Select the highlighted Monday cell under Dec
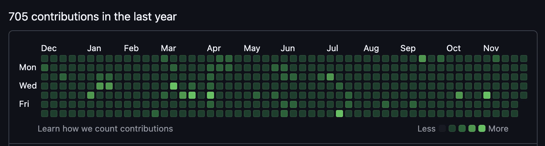This screenshot has width=545, height=146. pos(45,67)
